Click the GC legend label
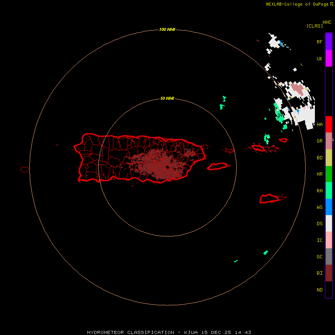The image size is (335, 335). (320, 256)
